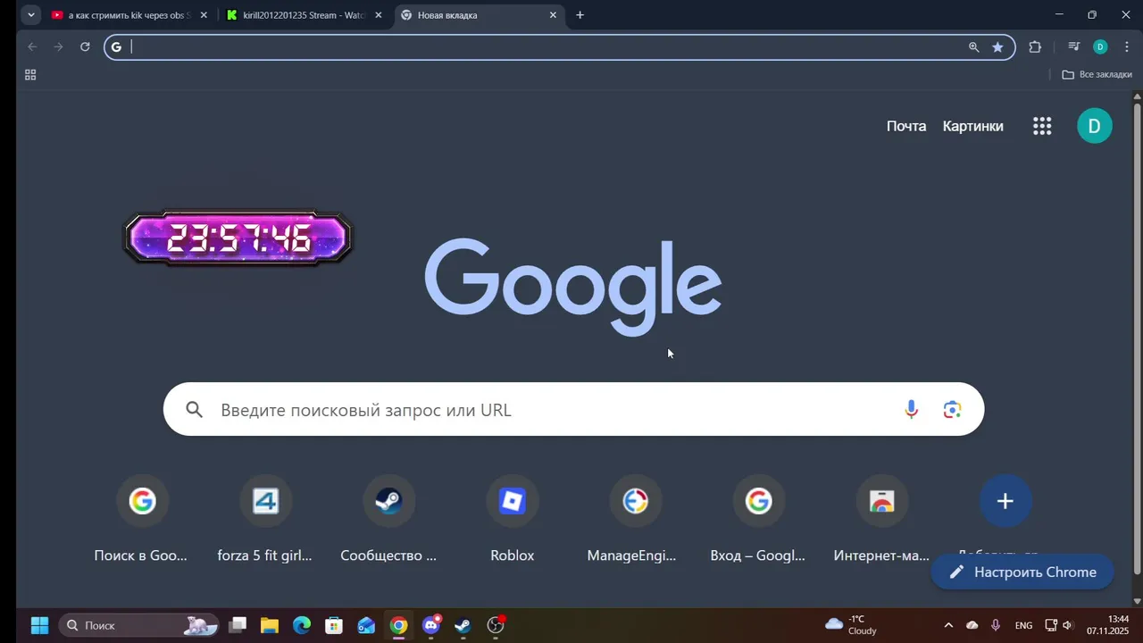
Task: Open the clock showing 13:44
Action: [1107, 625]
